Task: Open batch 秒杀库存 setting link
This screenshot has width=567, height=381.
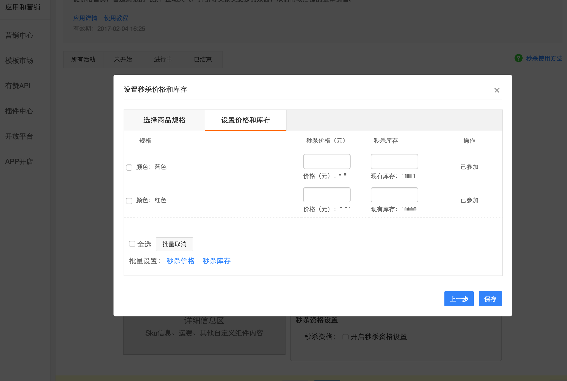Action: 217,261
